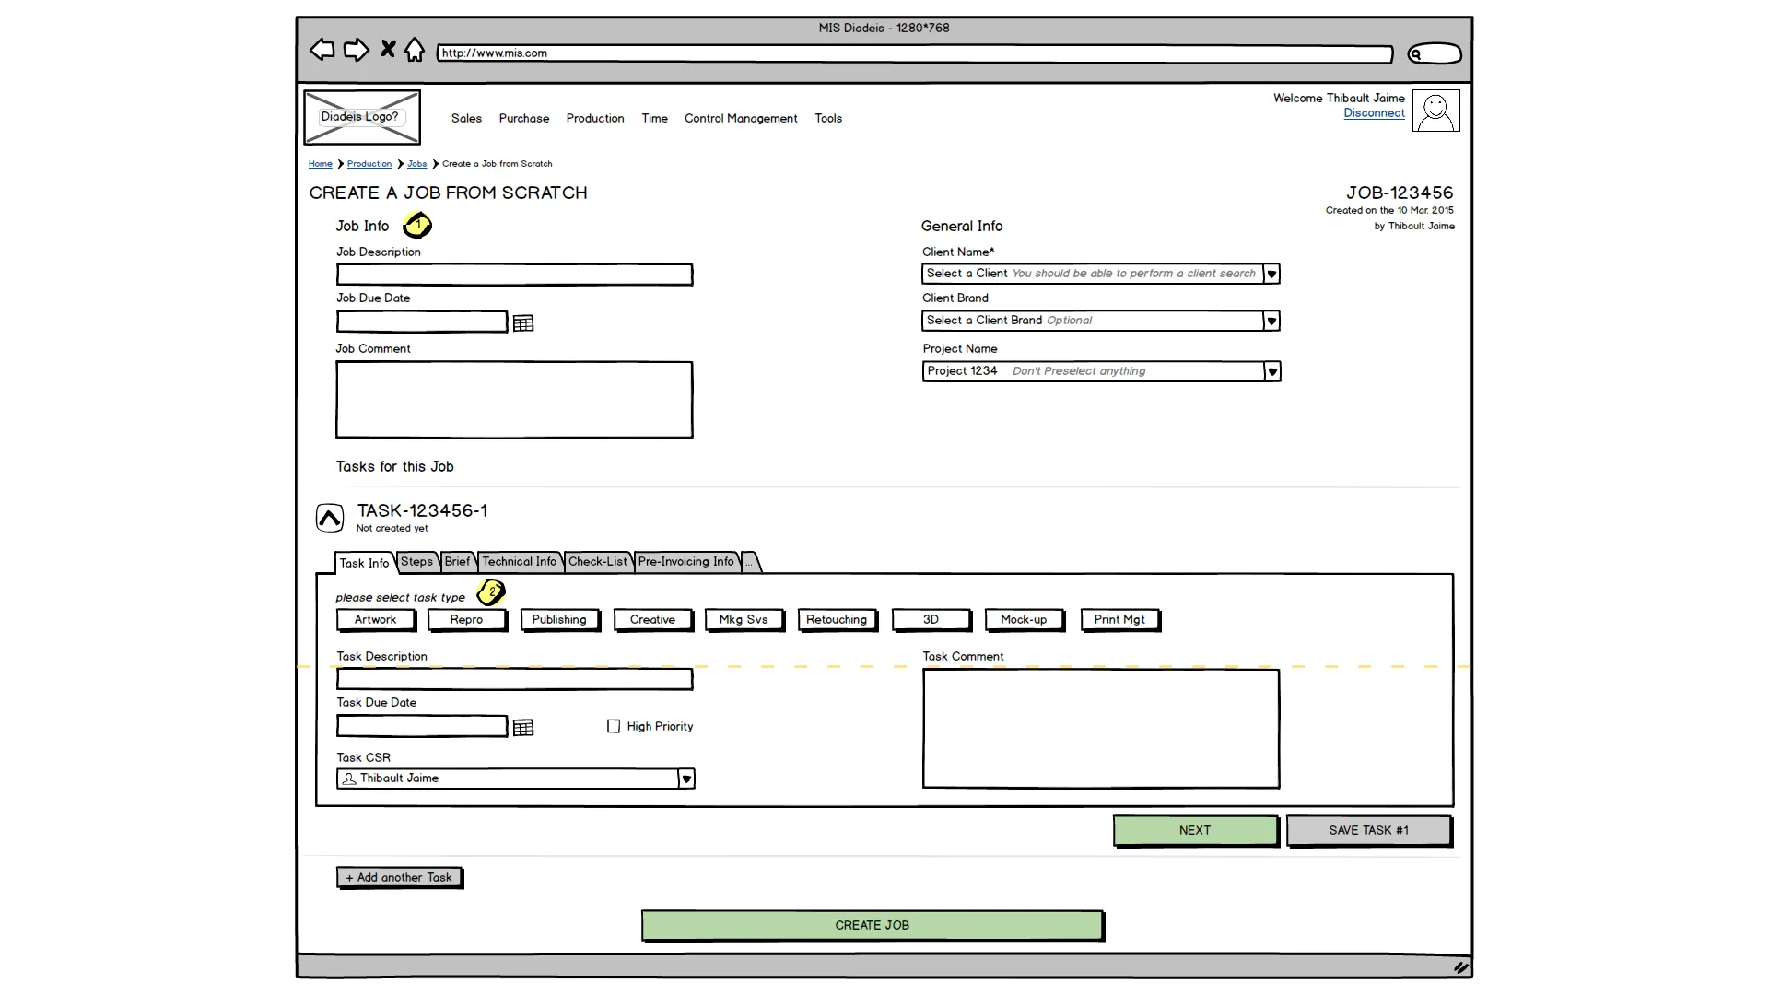Click the Diadeis Logo placeholder
This screenshot has width=1769, height=995.
[362, 117]
